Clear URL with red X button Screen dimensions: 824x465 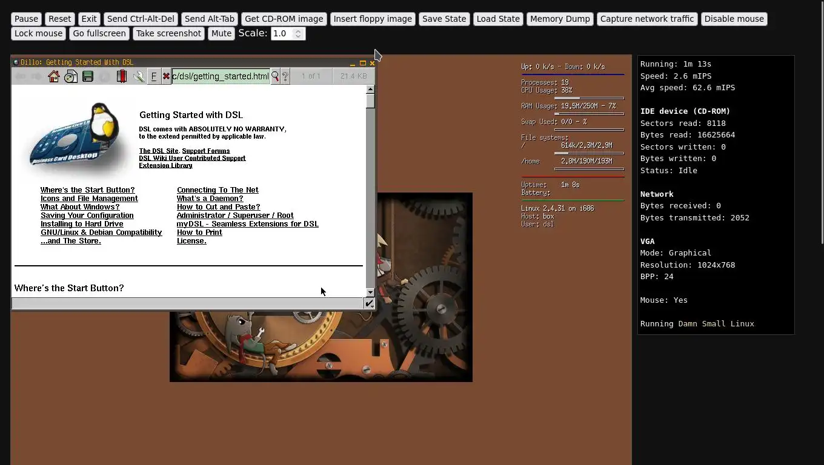(x=166, y=76)
